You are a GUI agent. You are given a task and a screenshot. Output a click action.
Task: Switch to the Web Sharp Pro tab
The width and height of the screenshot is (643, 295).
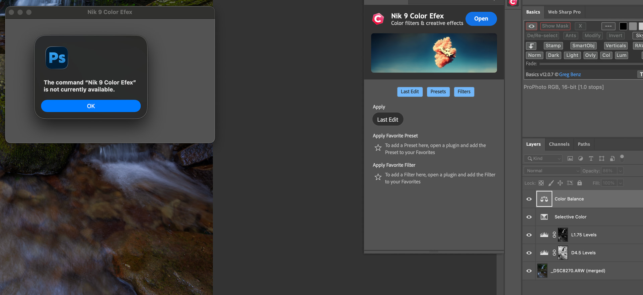[564, 12]
